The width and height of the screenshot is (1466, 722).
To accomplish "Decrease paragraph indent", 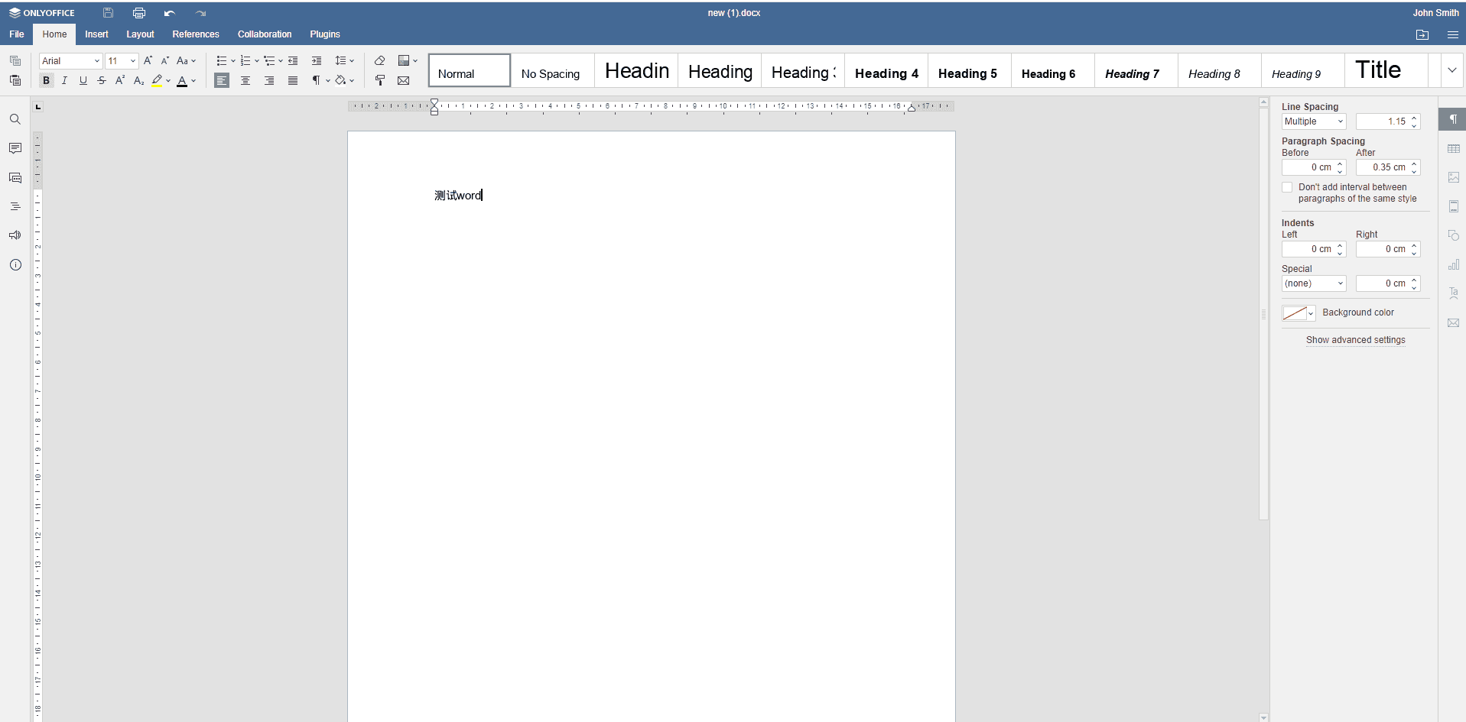I will 293,60.
